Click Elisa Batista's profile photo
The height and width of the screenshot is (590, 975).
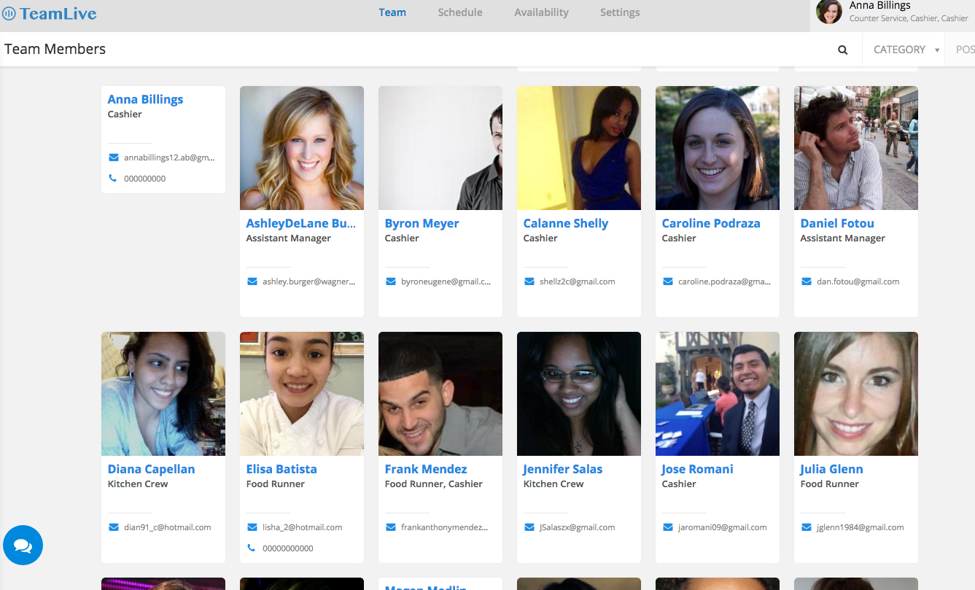coord(302,394)
